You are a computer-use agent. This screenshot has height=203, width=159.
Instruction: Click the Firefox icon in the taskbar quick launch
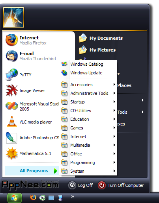tap(33, 197)
